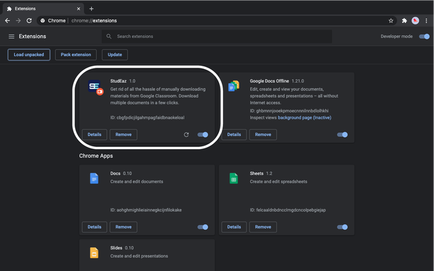Open Sheets app Details
The width and height of the screenshot is (434, 271).
point(234,227)
